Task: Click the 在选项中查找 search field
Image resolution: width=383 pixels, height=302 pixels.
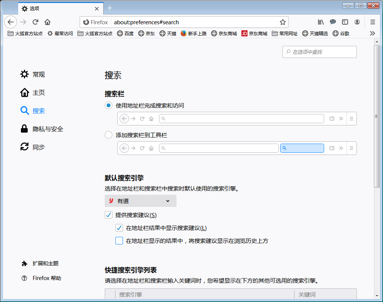Action: pyautogui.click(x=319, y=52)
